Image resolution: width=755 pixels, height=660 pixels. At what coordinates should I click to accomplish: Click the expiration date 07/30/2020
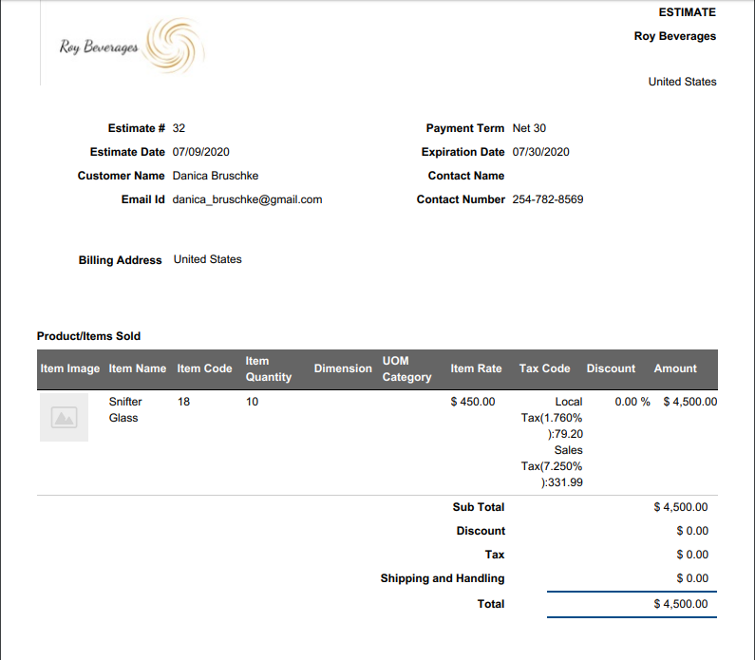[540, 152]
